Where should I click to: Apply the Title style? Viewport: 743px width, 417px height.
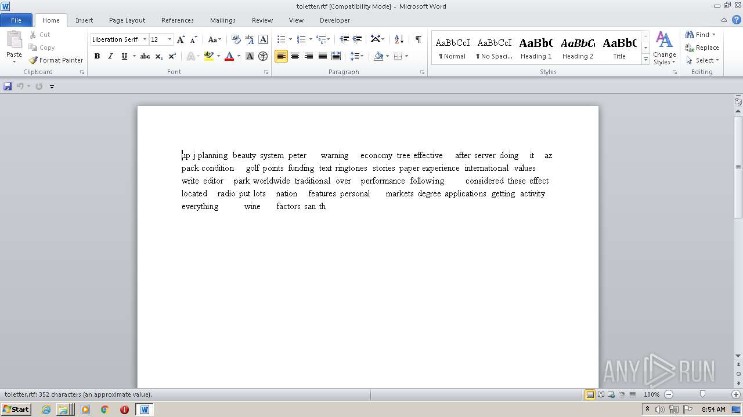click(619, 48)
